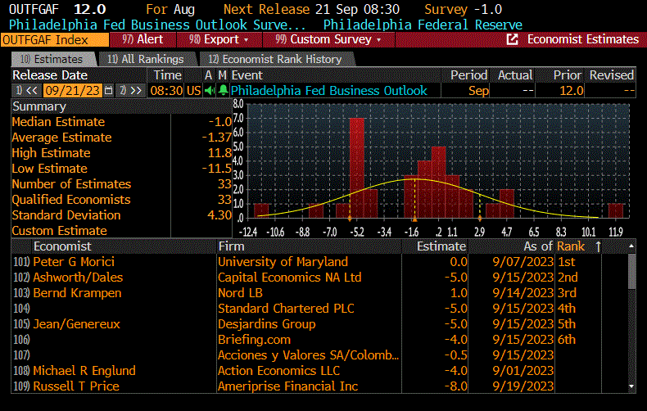647x411 pixels.
Task: Click the Number of Estimates label
Action: pyautogui.click(x=71, y=184)
